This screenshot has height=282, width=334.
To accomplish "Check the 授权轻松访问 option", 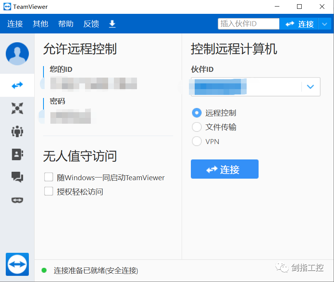I will (48, 191).
